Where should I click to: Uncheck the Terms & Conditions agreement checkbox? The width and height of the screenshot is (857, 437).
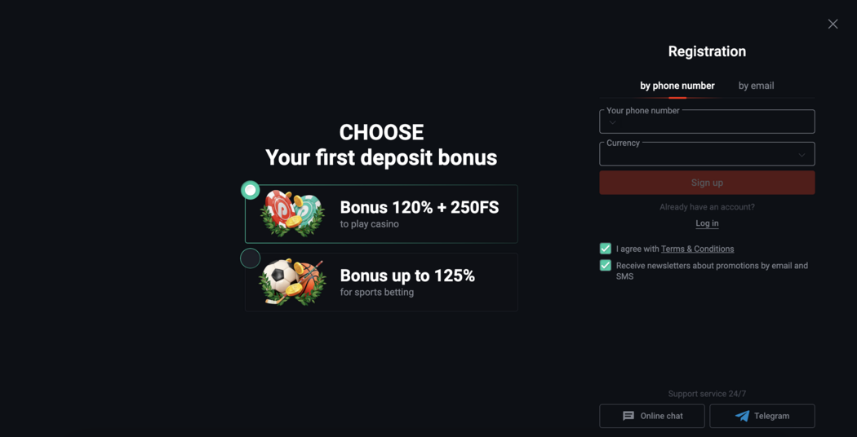[x=606, y=249]
